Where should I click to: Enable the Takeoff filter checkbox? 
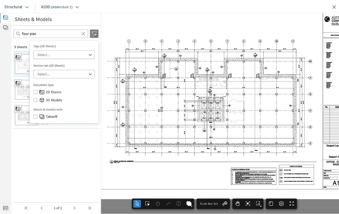35,117
